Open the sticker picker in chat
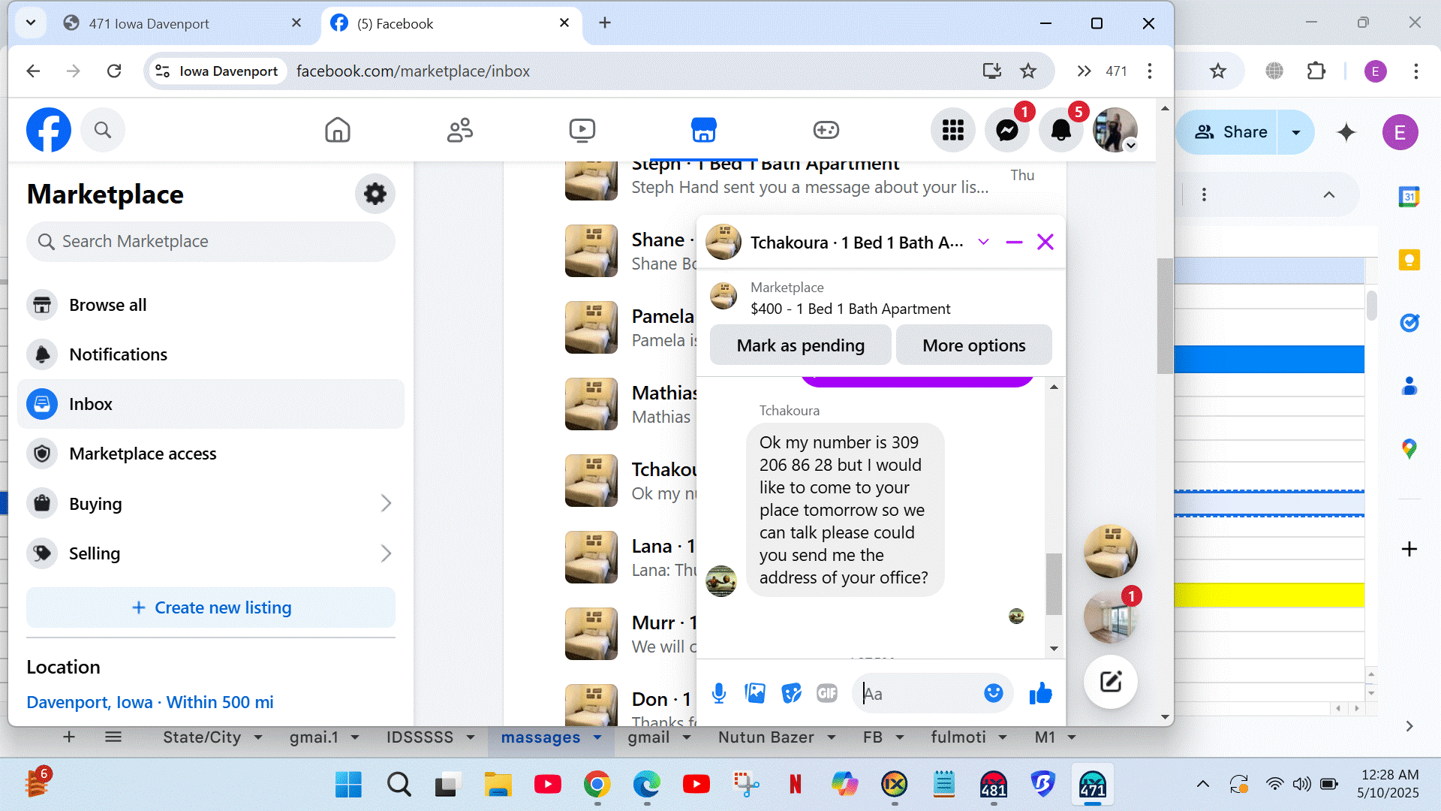This screenshot has width=1441, height=811. [x=791, y=693]
